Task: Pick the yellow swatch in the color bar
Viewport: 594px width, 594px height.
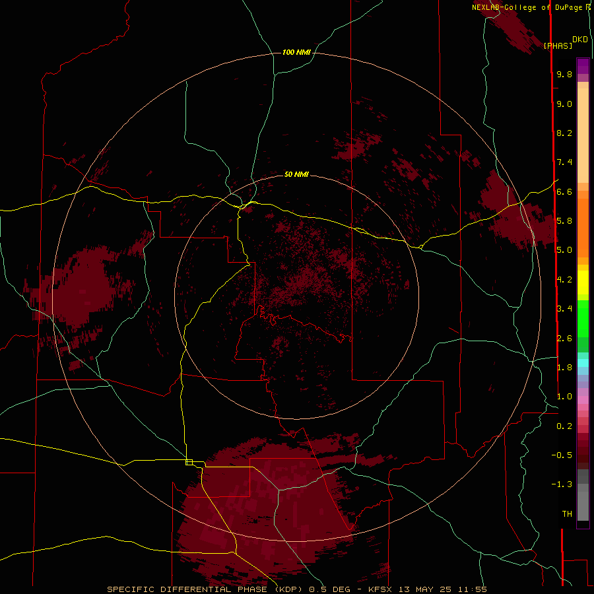Action: pyautogui.click(x=583, y=282)
